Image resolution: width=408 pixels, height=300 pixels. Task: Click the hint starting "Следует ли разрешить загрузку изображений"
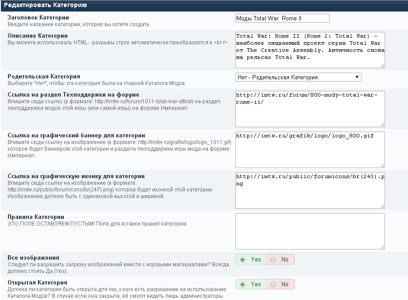(x=119, y=268)
